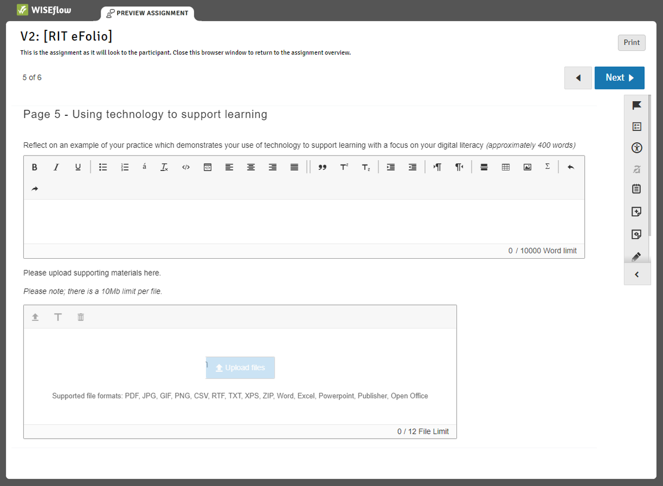Click the 'Supported file formats' text
The image size is (663, 486).
tap(240, 396)
